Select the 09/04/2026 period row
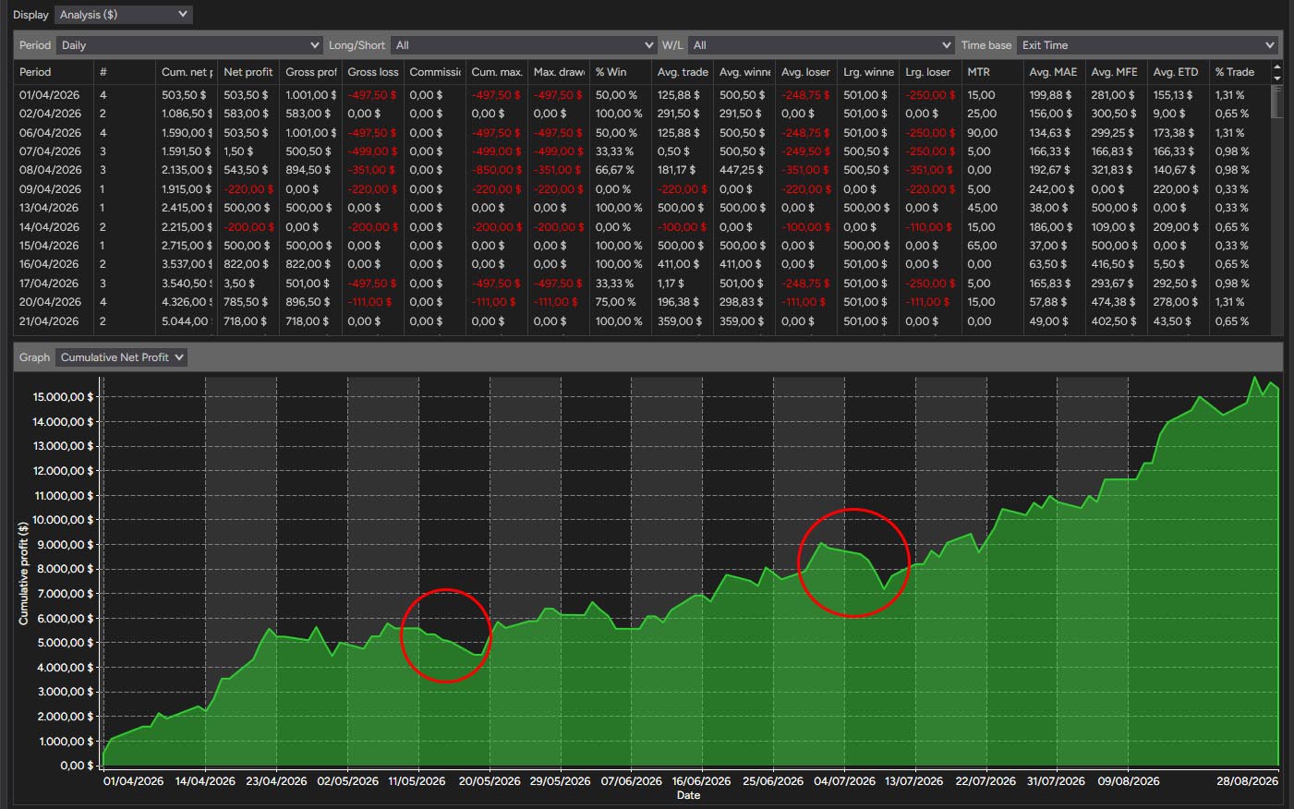Viewport: 1294px width, 809px height. click(x=642, y=189)
